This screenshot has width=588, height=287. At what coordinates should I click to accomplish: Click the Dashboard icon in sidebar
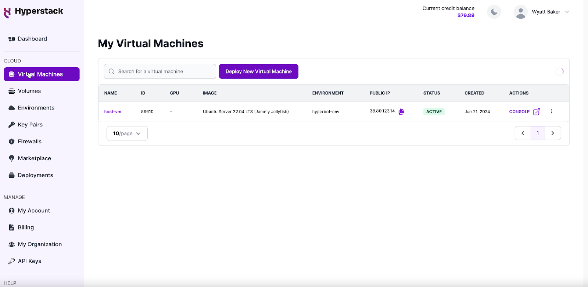tap(11, 39)
